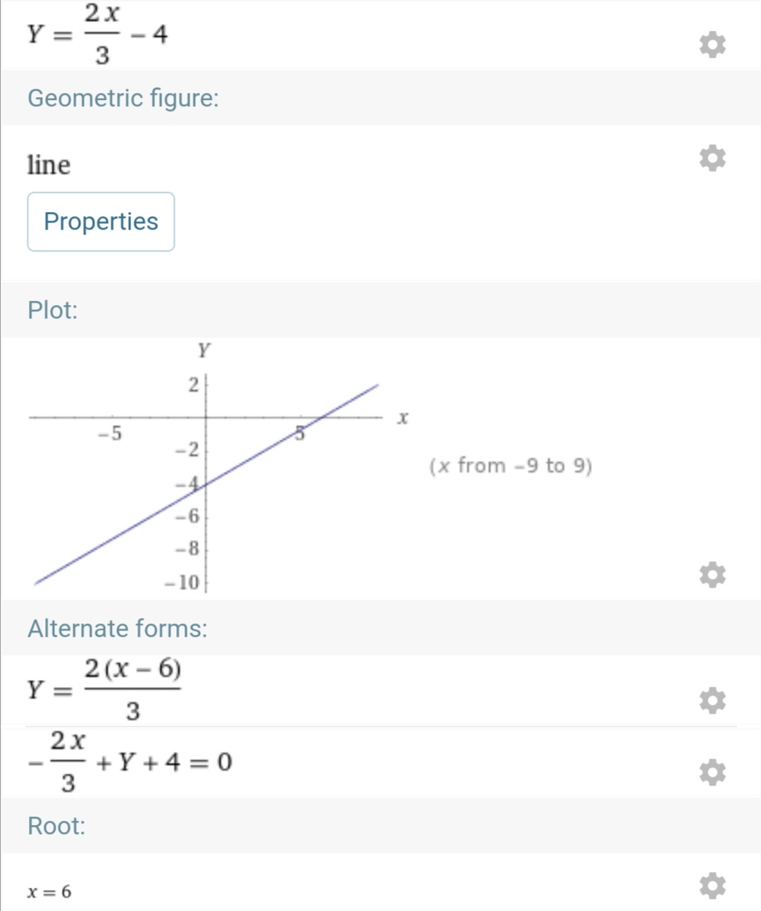Viewport: 761px width, 911px height.
Task: Click the 'Plot:' section heading
Action: coord(53,310)
